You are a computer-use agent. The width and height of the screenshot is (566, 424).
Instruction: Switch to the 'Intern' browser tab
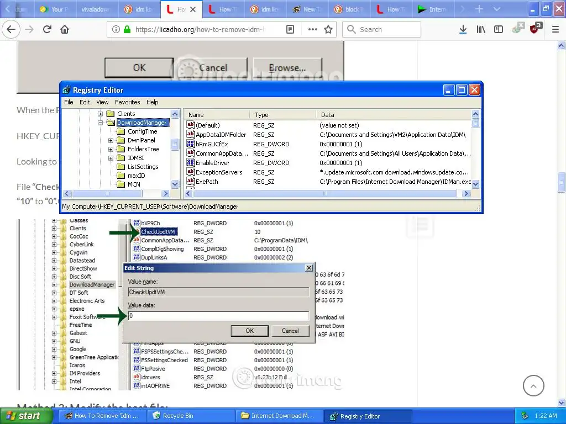tap(432, 9)
